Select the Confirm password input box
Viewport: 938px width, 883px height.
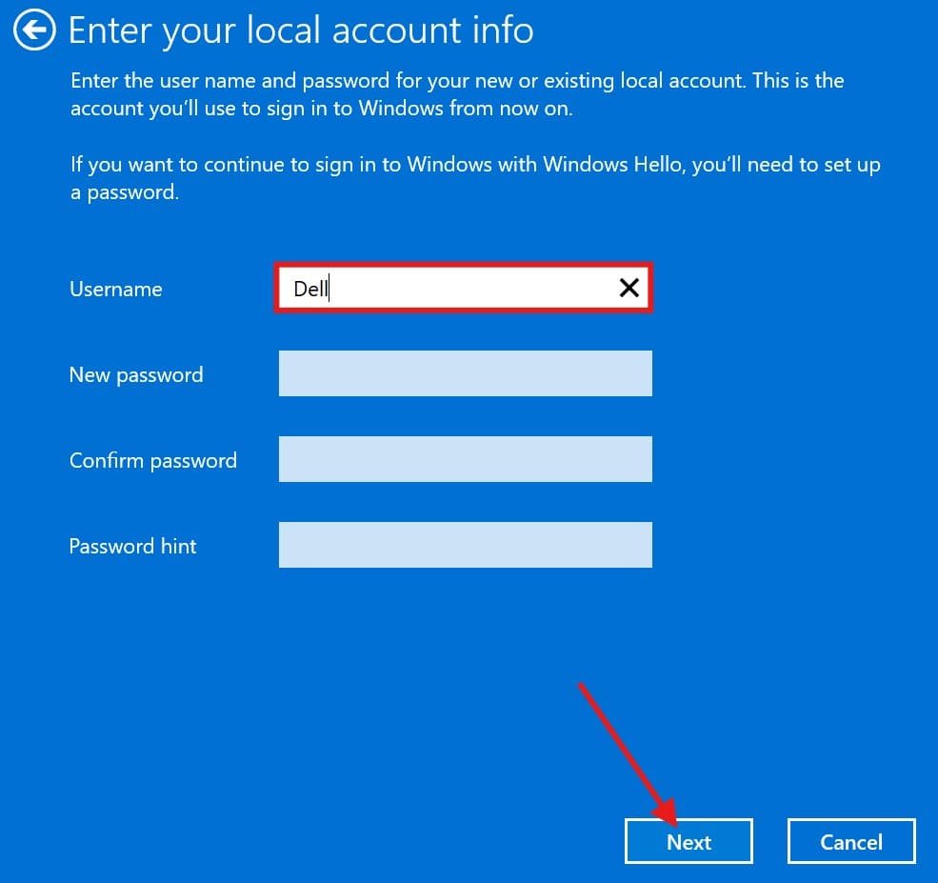pyautogui.click(x=465, y=459)
